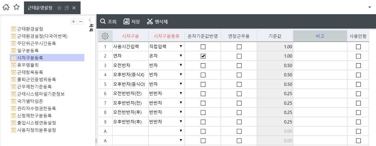The width and height of the screenshot is (376, 146).
Task: Click the favorites star icon beside home
Action: pos(16,7)
